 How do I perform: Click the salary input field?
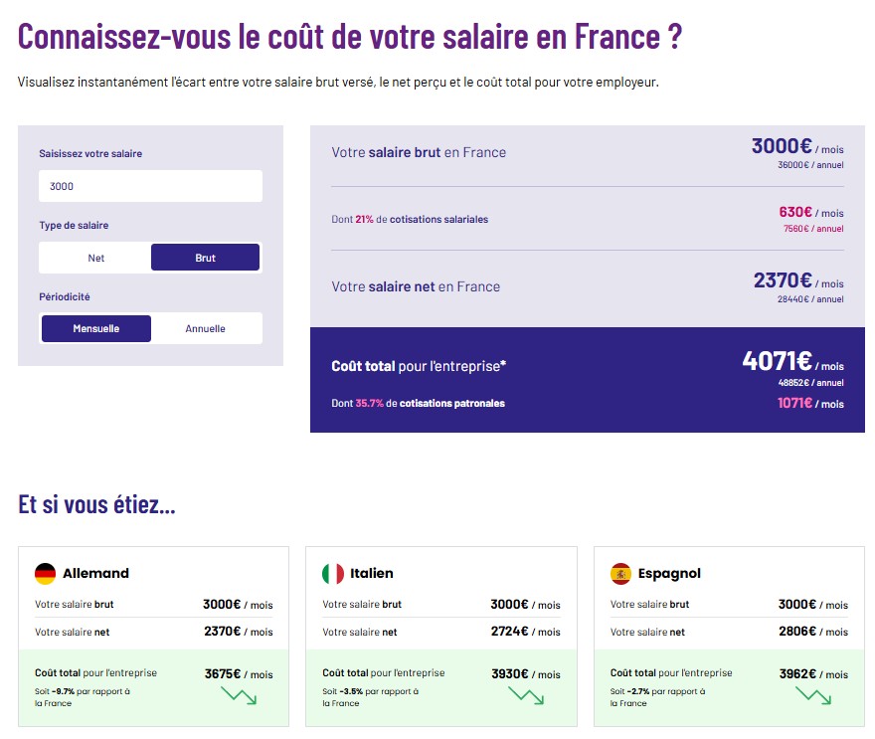(x=150, y=186)
